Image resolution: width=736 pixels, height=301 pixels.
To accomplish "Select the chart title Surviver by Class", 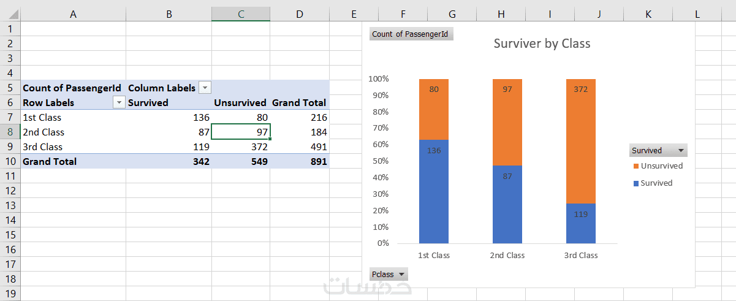I will coord(542,44).
